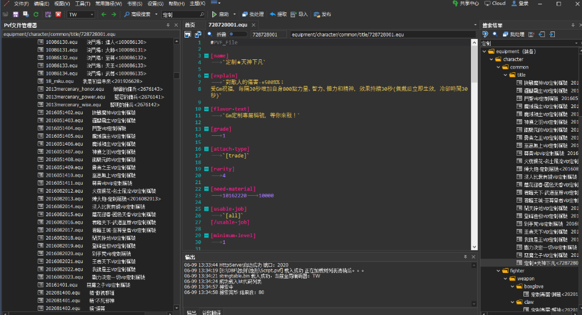Click the 登录 login button
582x315 pixels.
(520, 3)
